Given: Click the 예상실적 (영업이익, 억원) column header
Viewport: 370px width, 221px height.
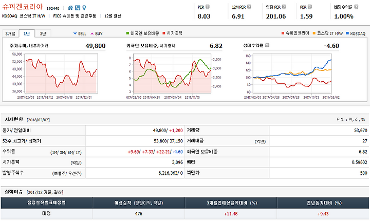Looking at the screenshot, I should pos(139,203).
